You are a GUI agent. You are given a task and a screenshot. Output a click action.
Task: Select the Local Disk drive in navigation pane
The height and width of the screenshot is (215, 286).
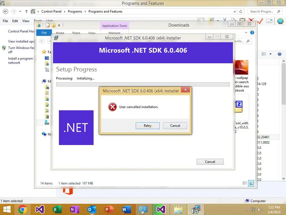(x=47, y=122)
